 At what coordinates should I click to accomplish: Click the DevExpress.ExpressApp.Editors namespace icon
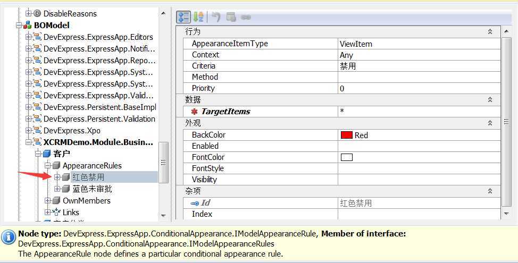pyautogui.click(x=37, y=37)
